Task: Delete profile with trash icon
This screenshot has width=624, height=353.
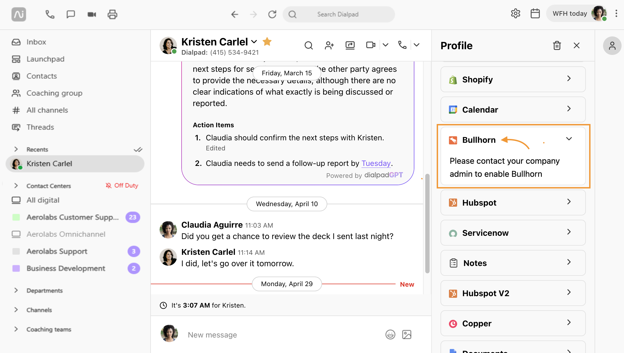Action: click(557, 45)
